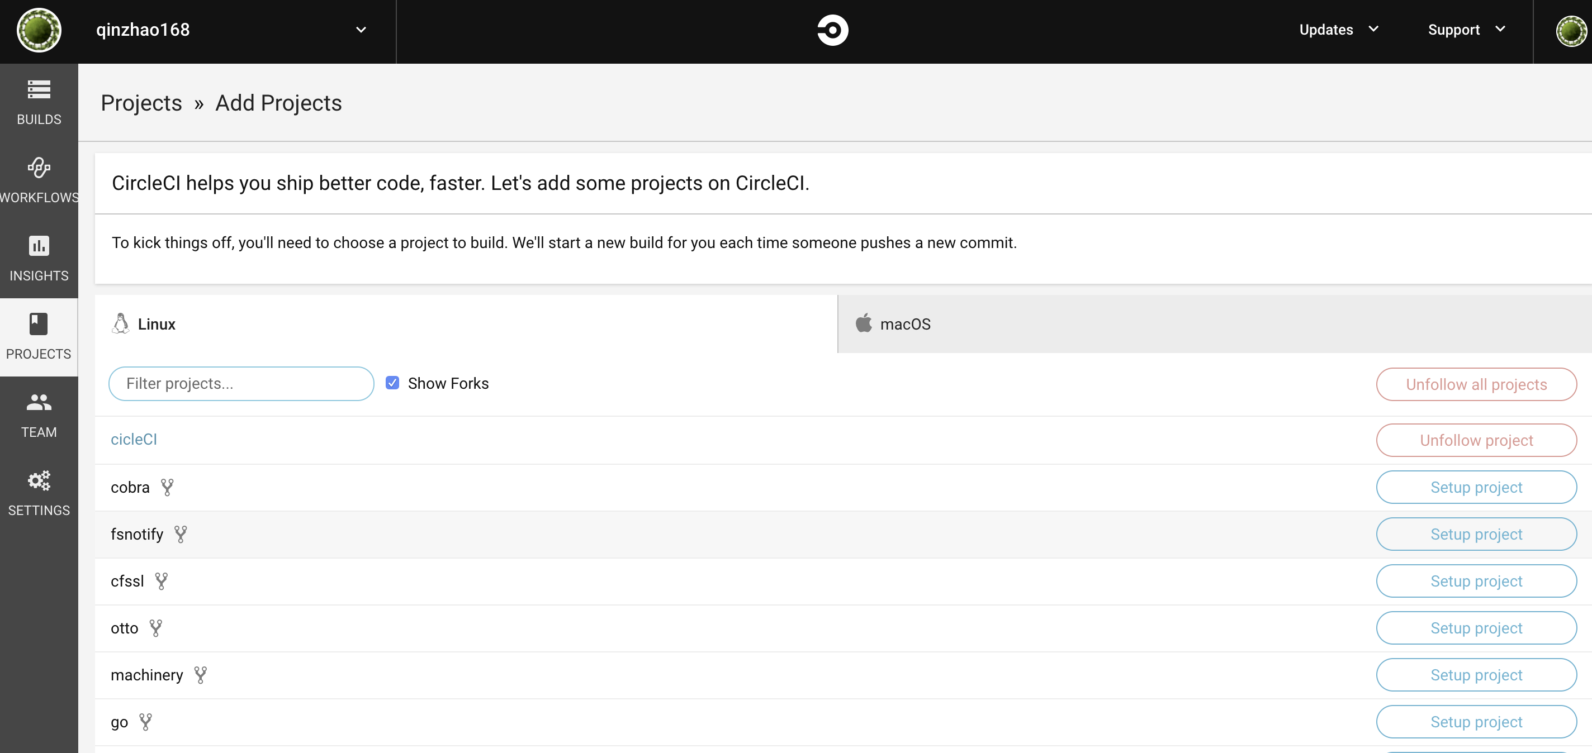Viewport: 1592px width, 753px height.
Task: Click the CircleCI logo in header
Action: 832,30
